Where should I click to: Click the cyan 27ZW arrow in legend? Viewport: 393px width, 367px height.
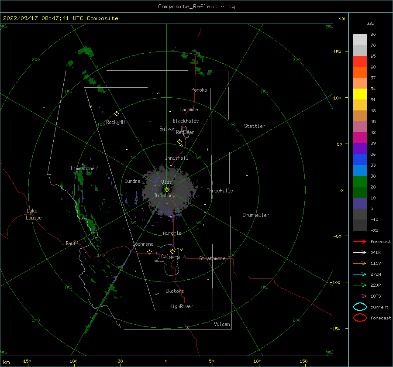click(360, 274)
